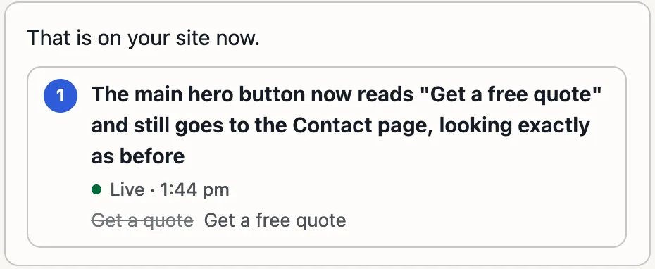655x269 pixels.
Task: Click the blue number 1 badge
Action: pyautogui.click(x=61, y=96)
